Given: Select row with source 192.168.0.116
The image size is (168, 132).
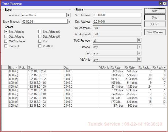Looking at the screenshot, I should pyautogui.click(x=84, y=83).
